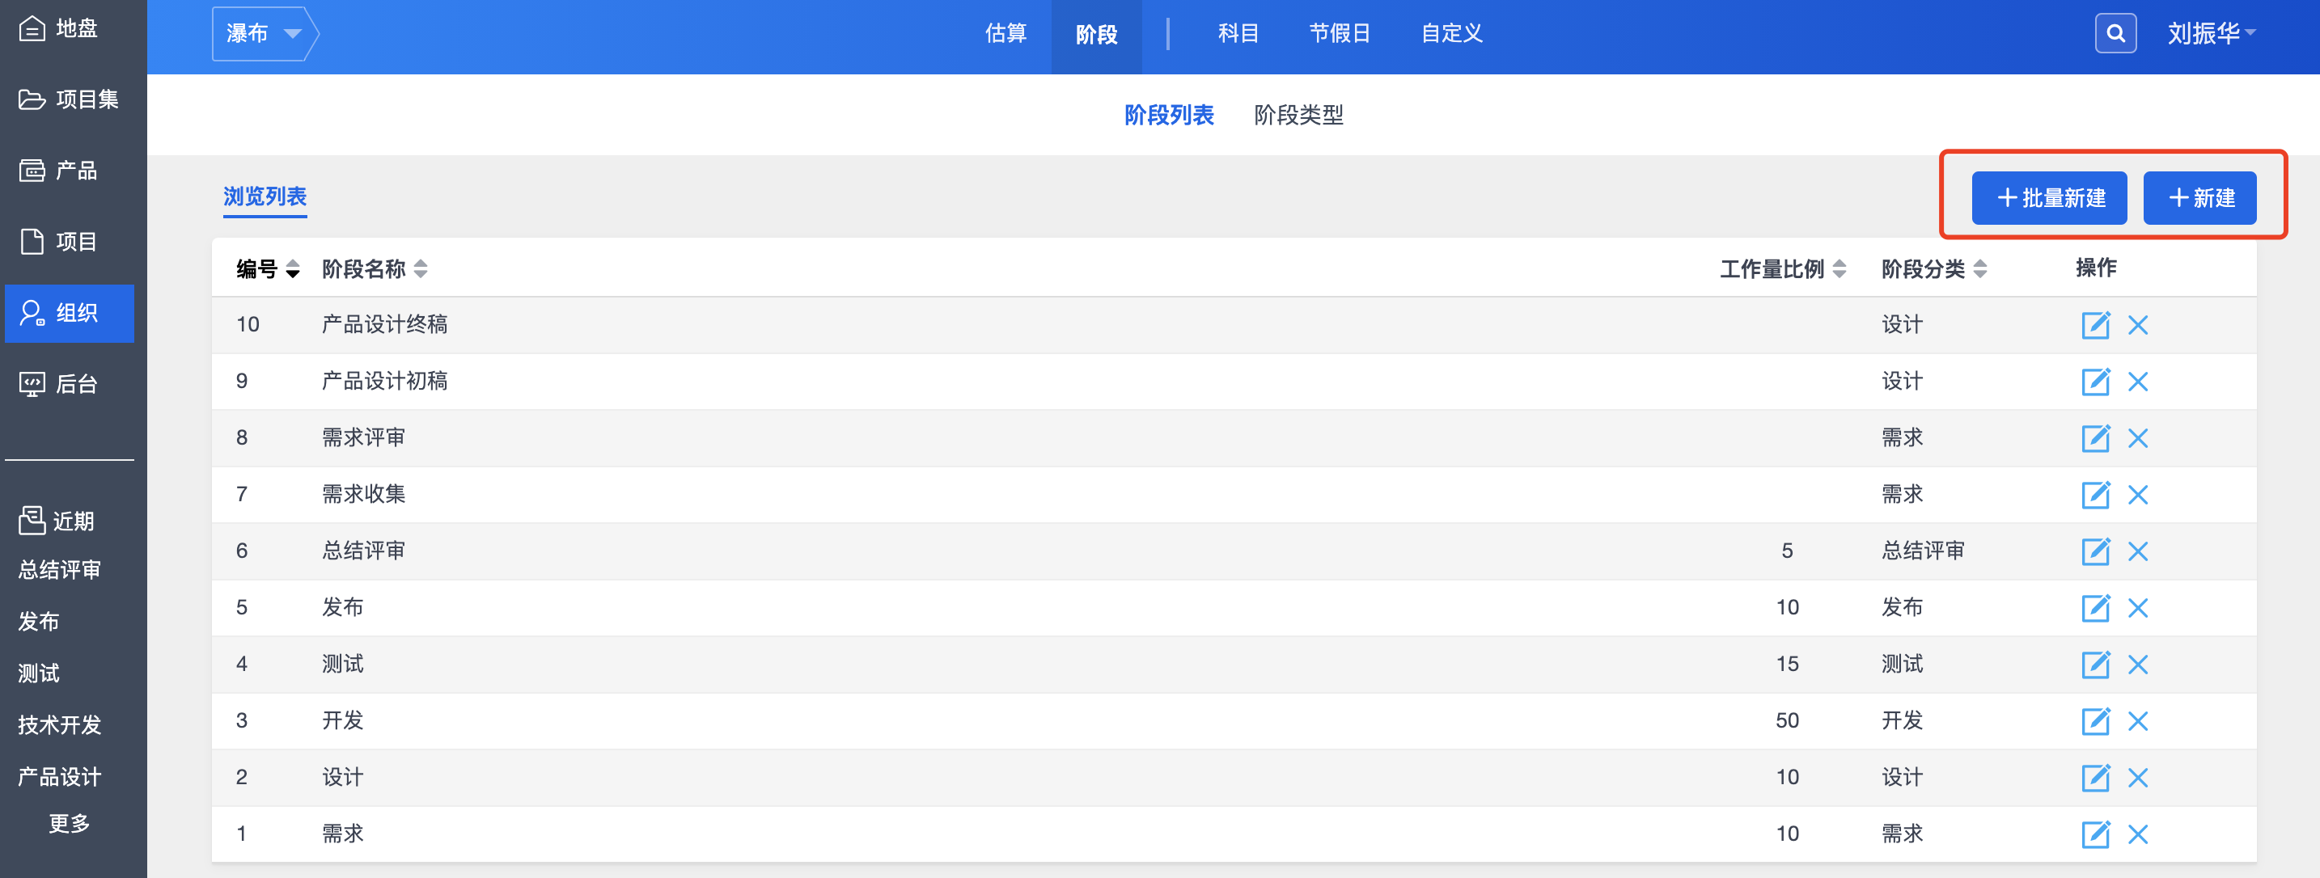Screen dimensions: 2320x878
Task: Open the 节假日 menu in header
Action: (x=1340, y=34)
